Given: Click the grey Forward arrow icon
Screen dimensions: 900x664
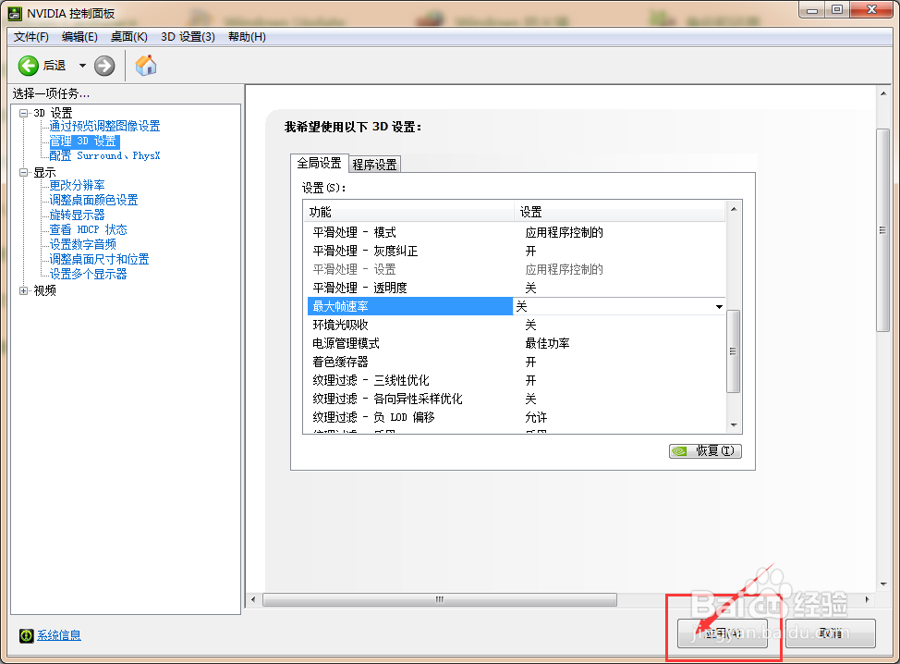Looking at the screenshot, I should click(x=104, y=66).
